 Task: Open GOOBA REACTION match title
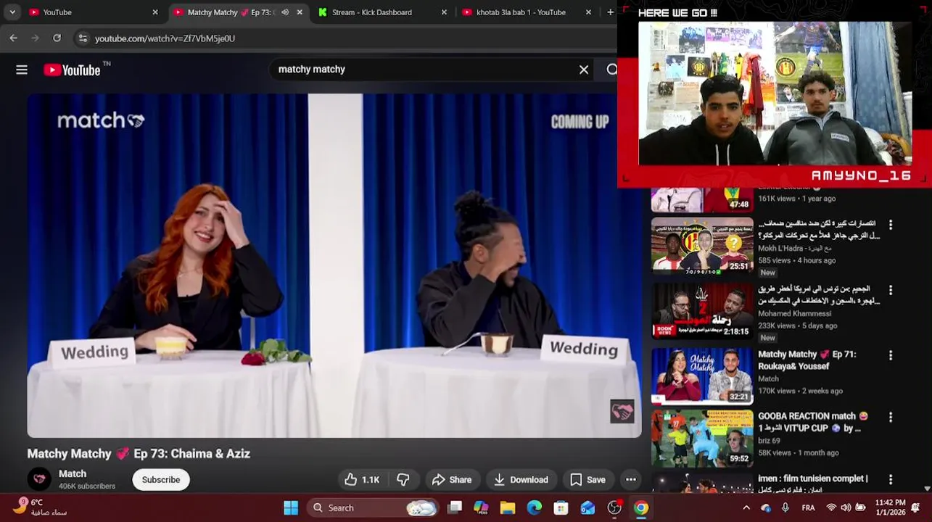click(813, 422)
